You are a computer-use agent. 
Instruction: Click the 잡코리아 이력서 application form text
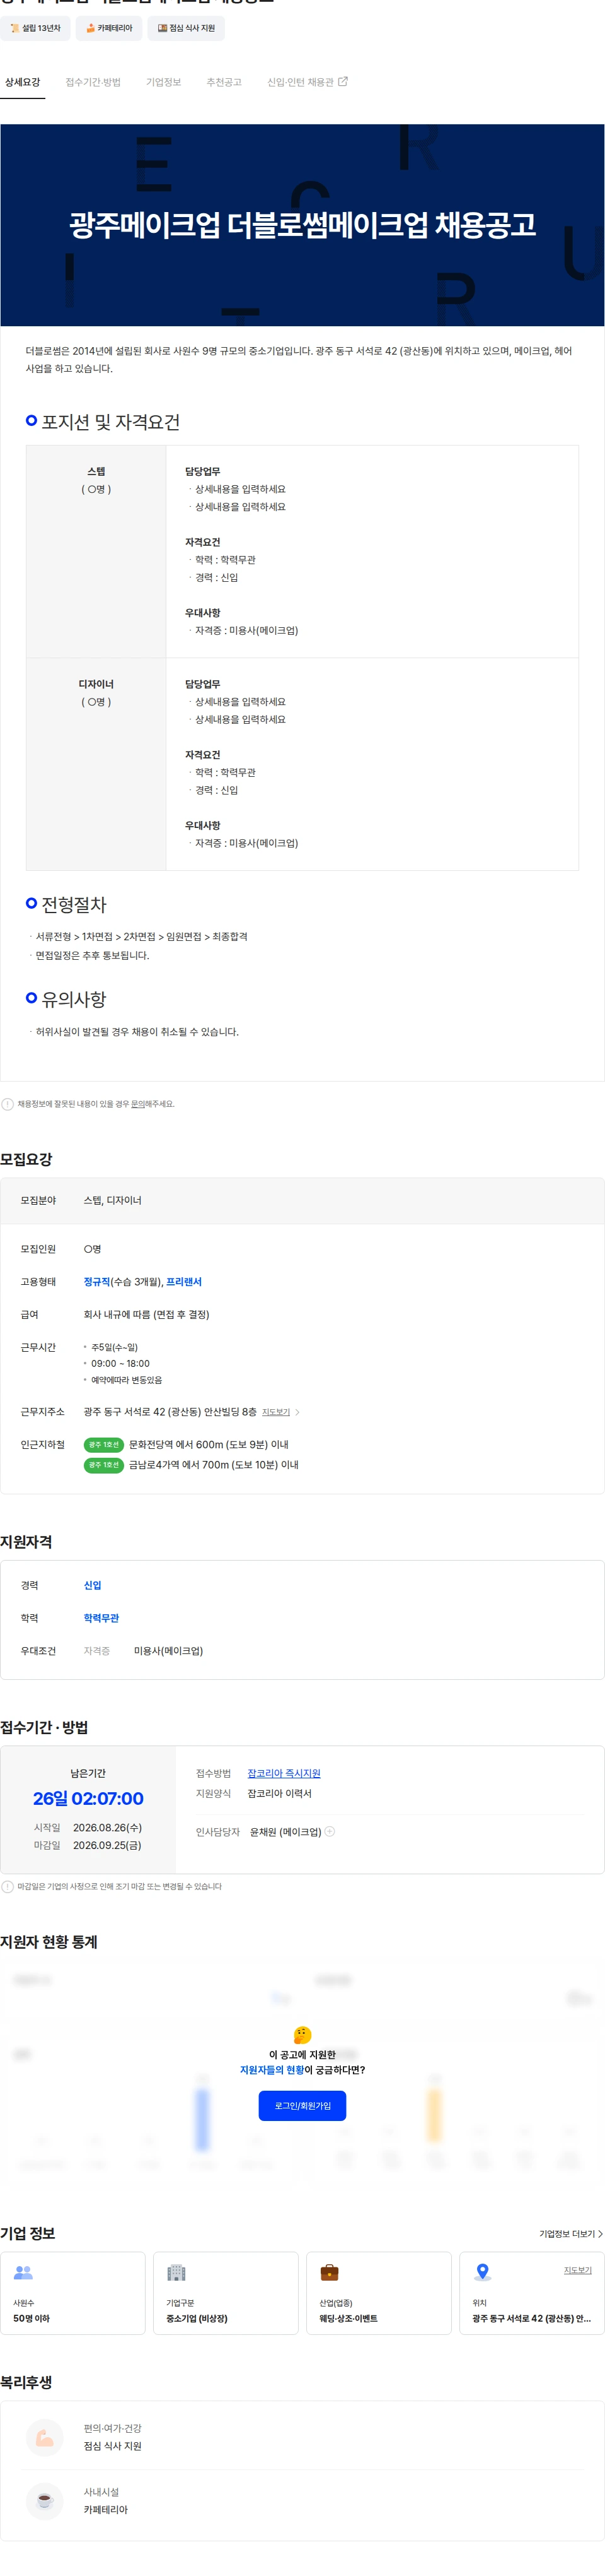click(280, 1794)
